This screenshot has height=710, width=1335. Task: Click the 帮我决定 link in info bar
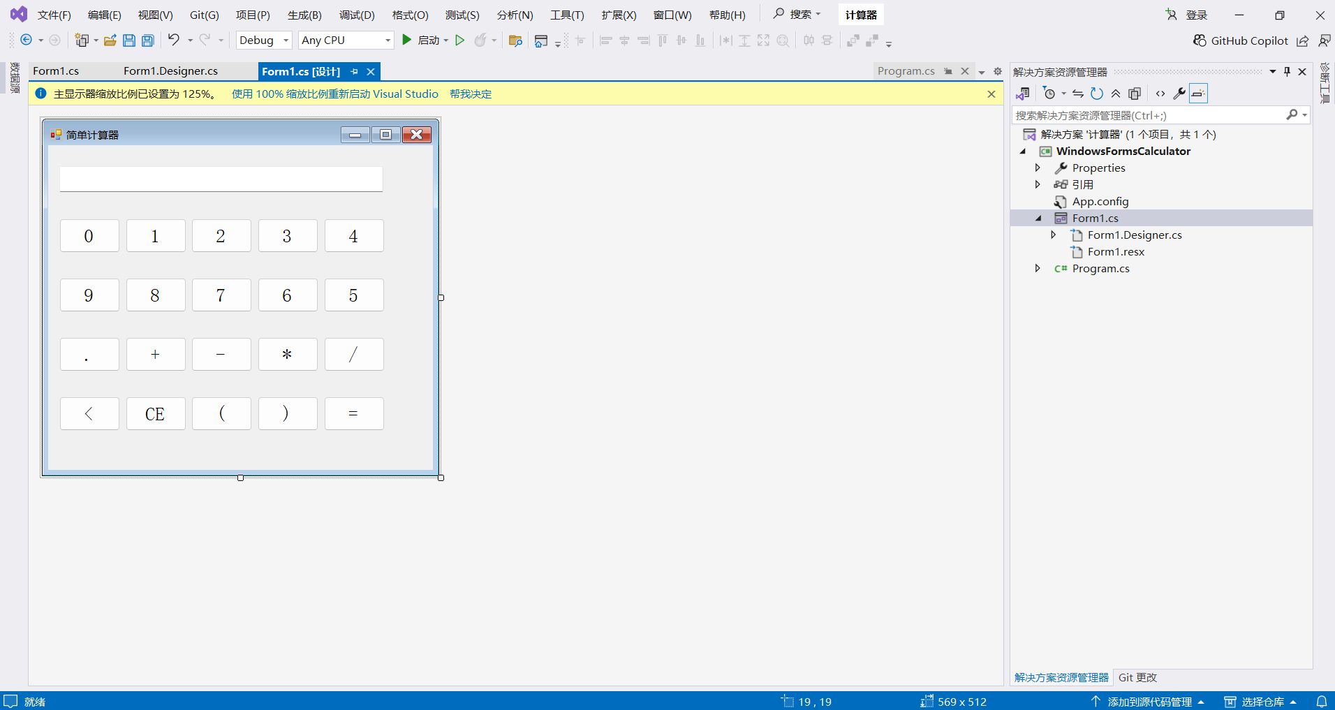pos(471,94)
